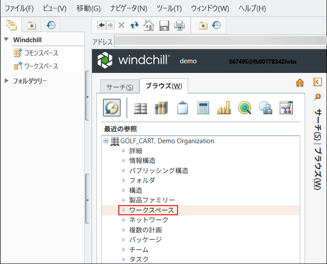The height and width of the screenshot is (264, 327).
Task: Open the history tab in left panel
Action: [x=51, y=25]
